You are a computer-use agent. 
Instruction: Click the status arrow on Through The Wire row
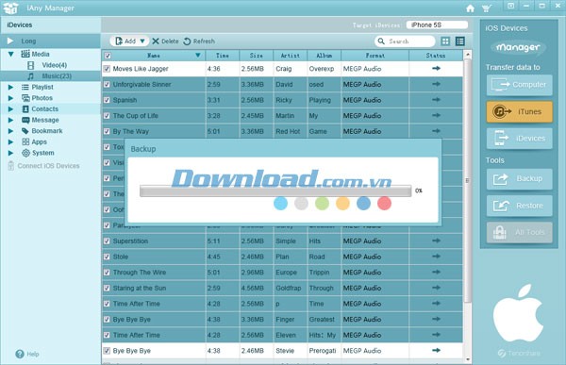[436, 272]
